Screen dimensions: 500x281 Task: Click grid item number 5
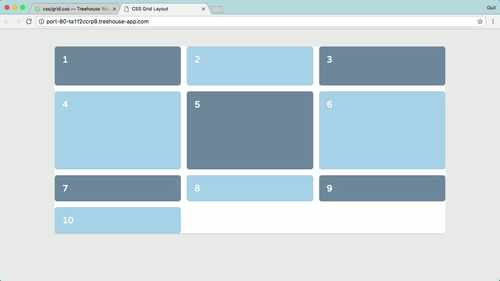(x=250, y=130)
